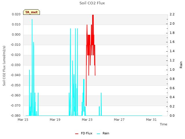This screenshot has height=139, width=185.
Task: Click the 1.6 right axis value
Action: click(x=172, y=42)
